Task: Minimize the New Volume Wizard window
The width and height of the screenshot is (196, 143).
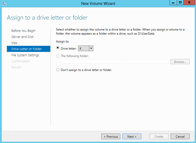Action: [x=173, y=3]
